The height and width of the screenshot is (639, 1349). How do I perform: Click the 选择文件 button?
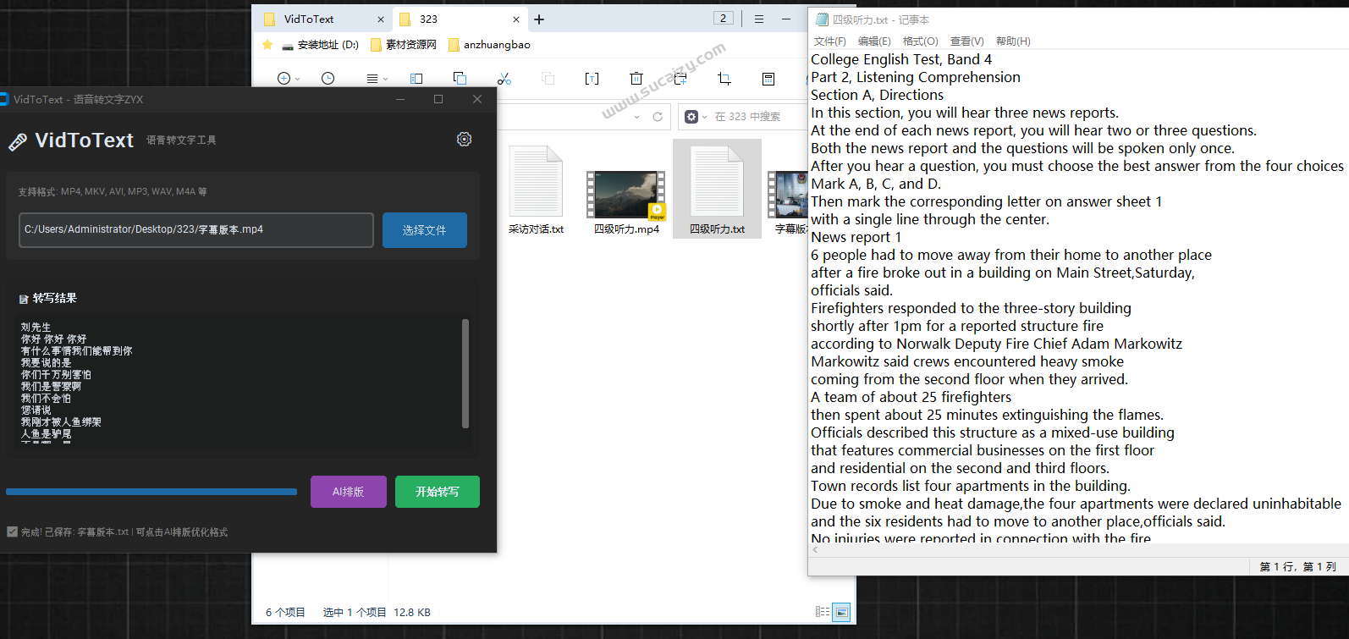pos(424,230)
